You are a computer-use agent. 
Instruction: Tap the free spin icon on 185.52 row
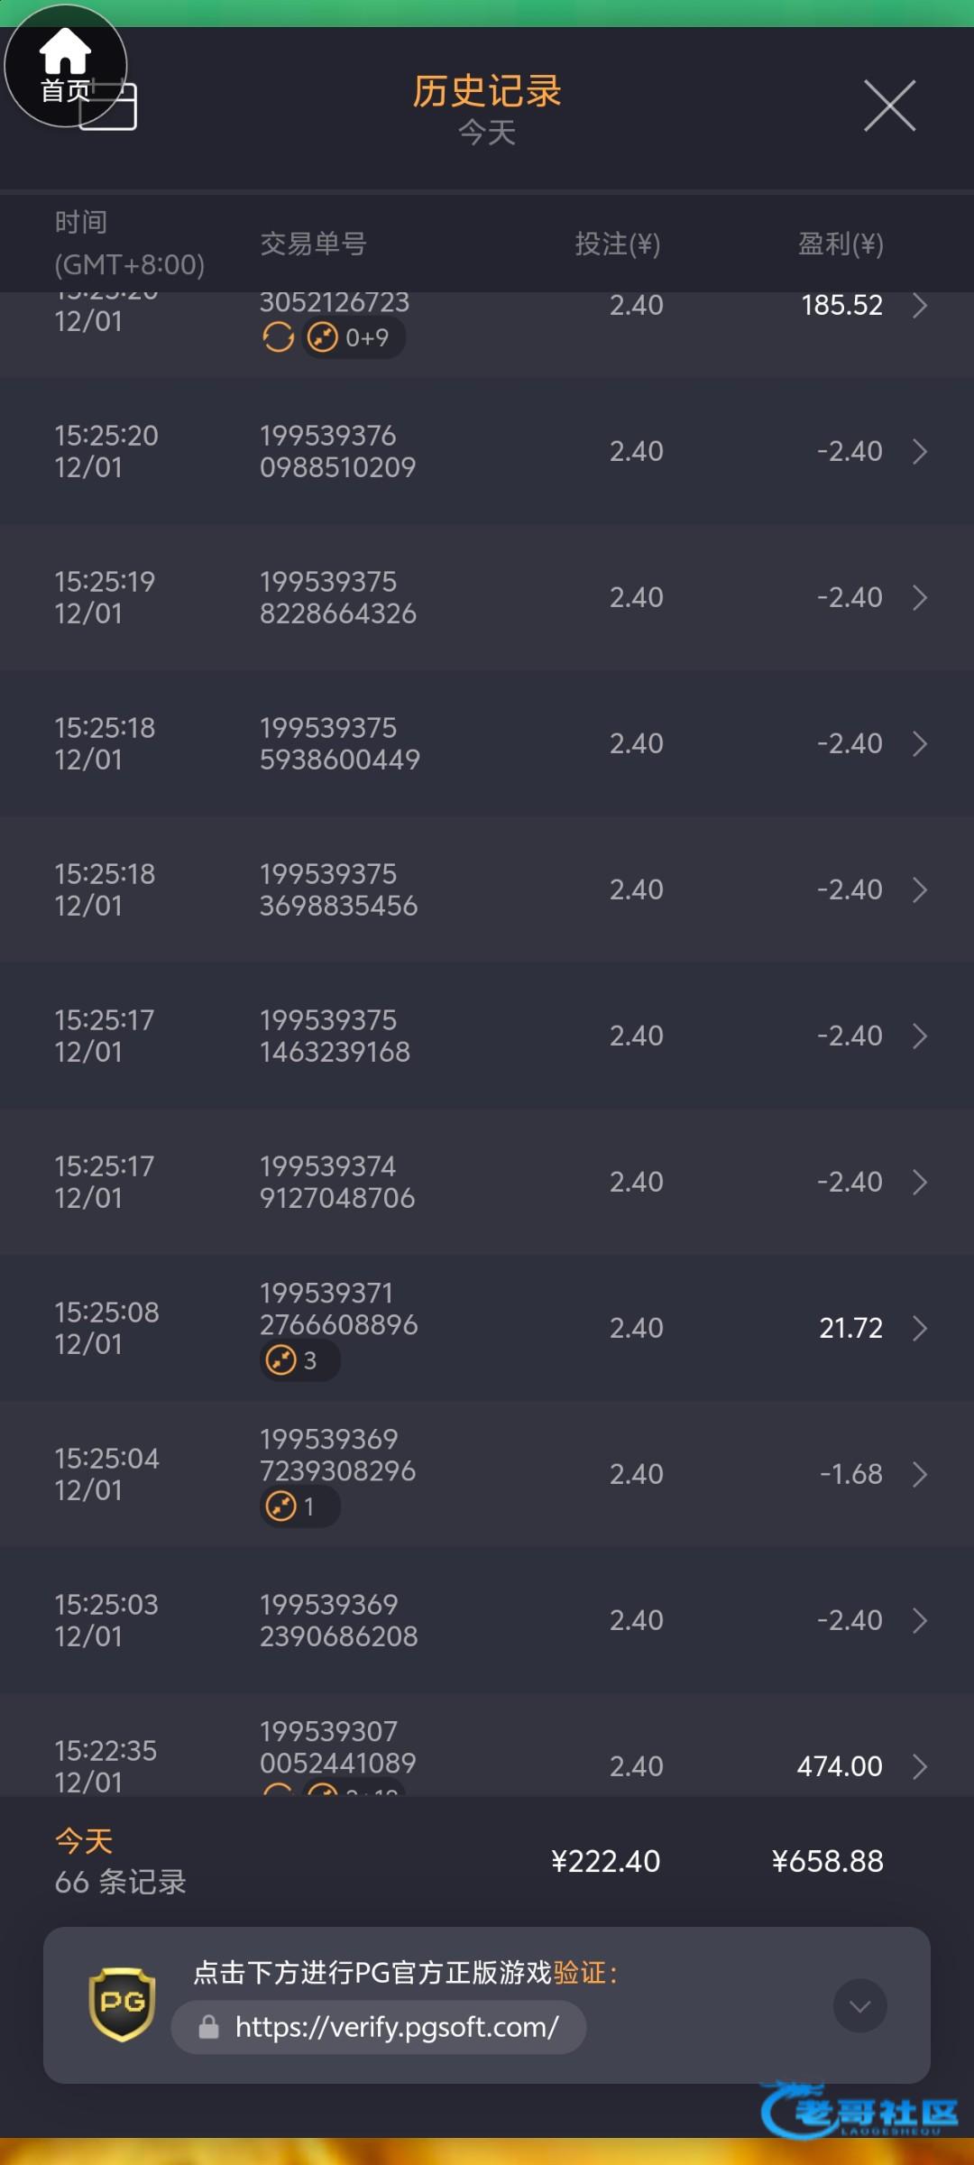tap(278, 337)
